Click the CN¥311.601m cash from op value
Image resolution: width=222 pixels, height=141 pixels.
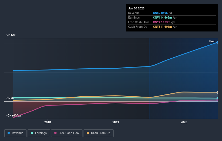tap(163, 27)
